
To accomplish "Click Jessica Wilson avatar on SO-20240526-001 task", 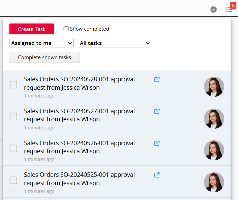I will [214, 150].
